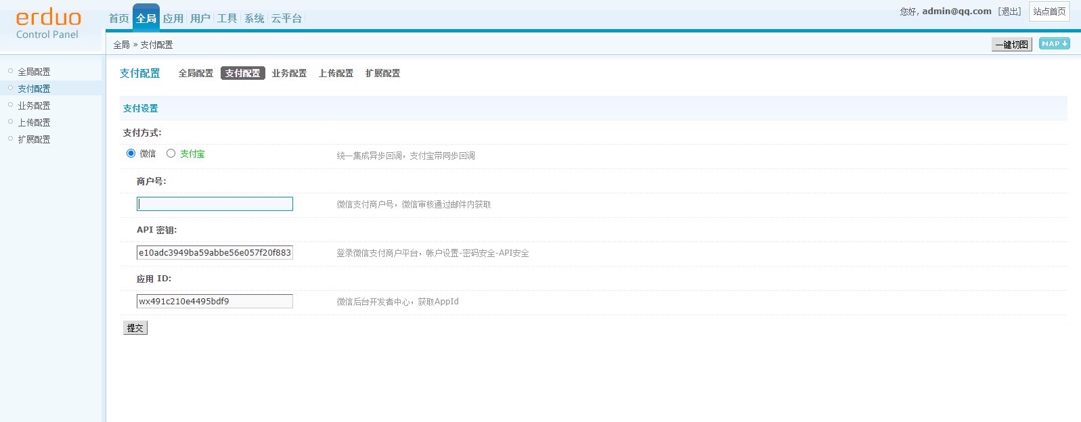The image size is (1081, 422).
Task: Open 支付配置 in the left sidebar
Action: point(34,89)
